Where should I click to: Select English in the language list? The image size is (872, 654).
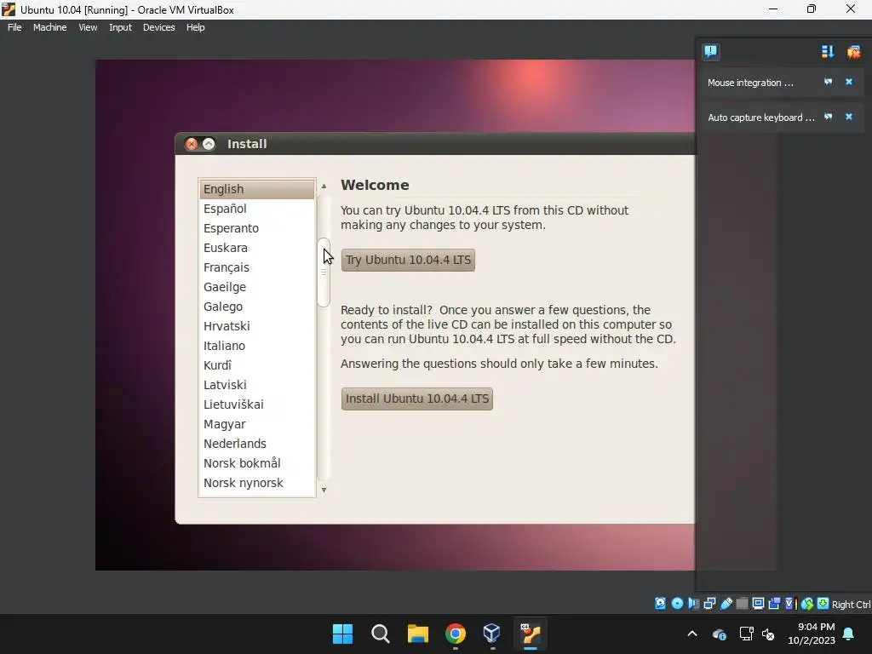[257, 189]
